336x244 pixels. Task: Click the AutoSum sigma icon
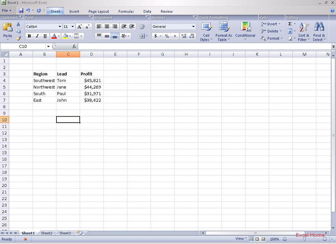click(x=290, y=24)
